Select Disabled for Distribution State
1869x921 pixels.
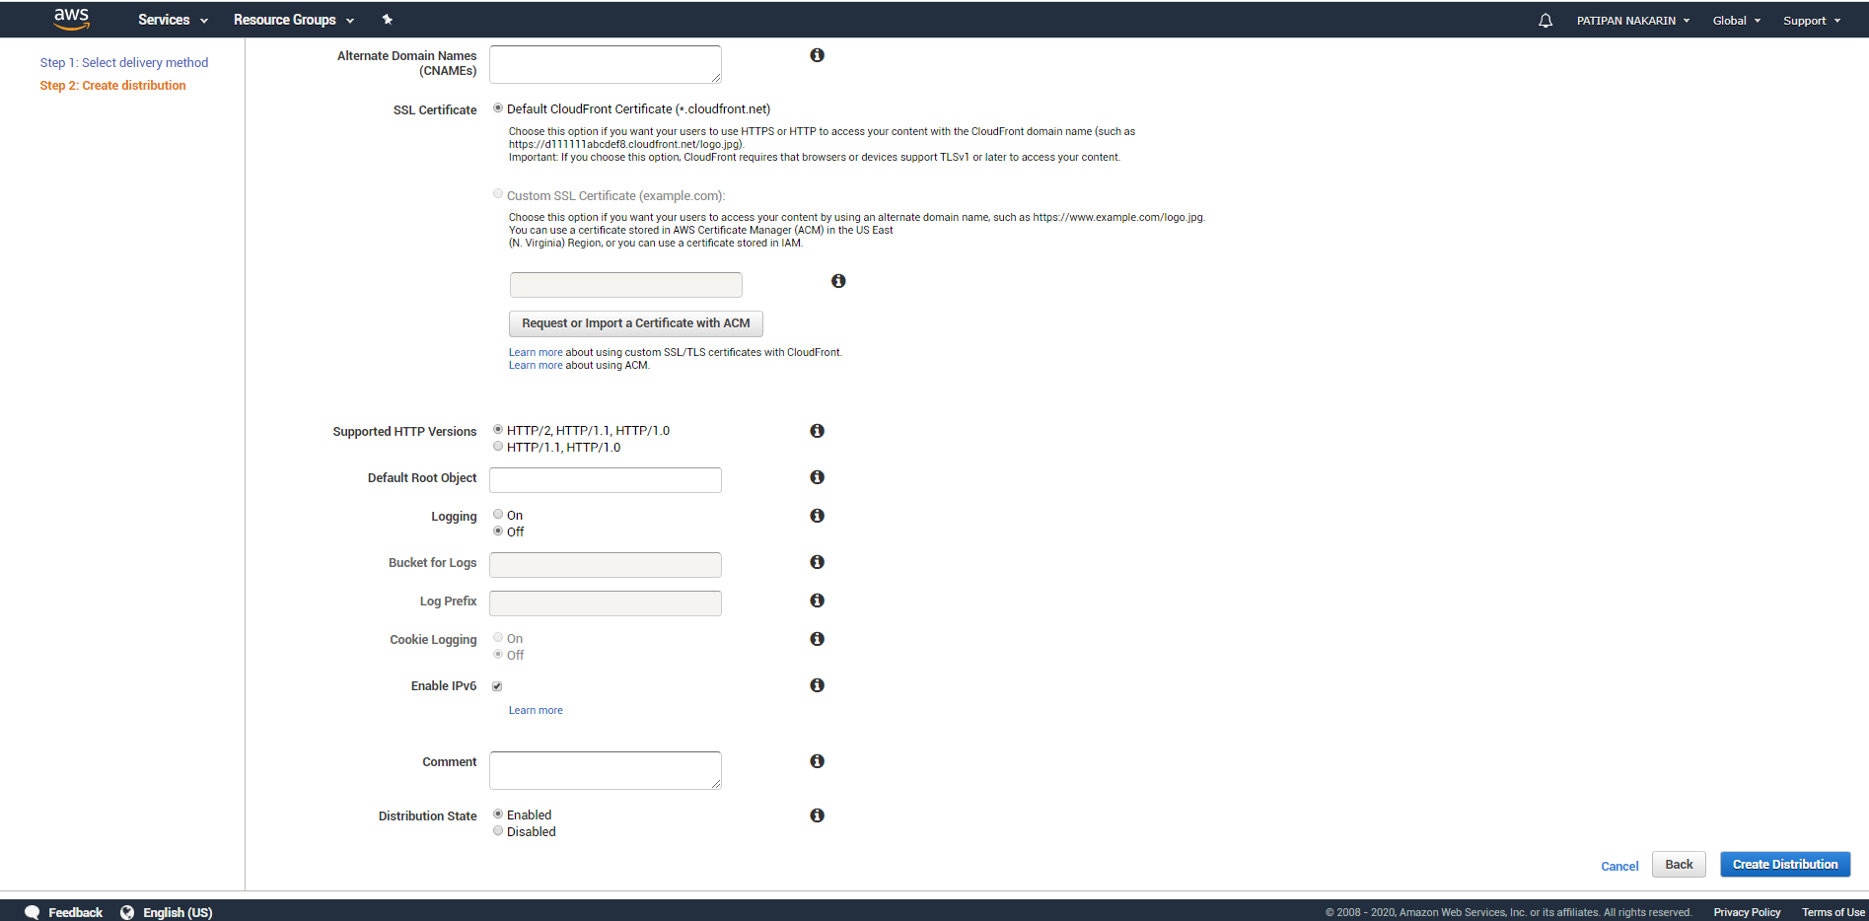pyautogui.click(x=498, y=830)
